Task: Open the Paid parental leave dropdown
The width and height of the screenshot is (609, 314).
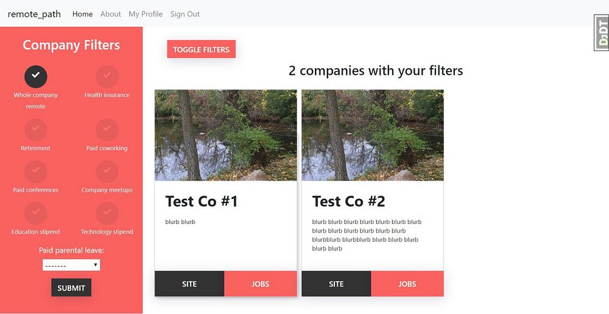Action: pyautogui.click(x=71, y=265)
